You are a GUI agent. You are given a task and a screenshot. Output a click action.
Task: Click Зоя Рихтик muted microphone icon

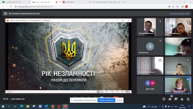tap(160, 41)
